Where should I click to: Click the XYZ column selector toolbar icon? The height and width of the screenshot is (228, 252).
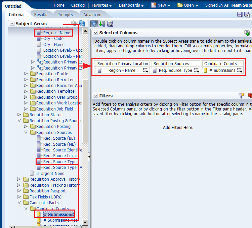pos(110,24)
